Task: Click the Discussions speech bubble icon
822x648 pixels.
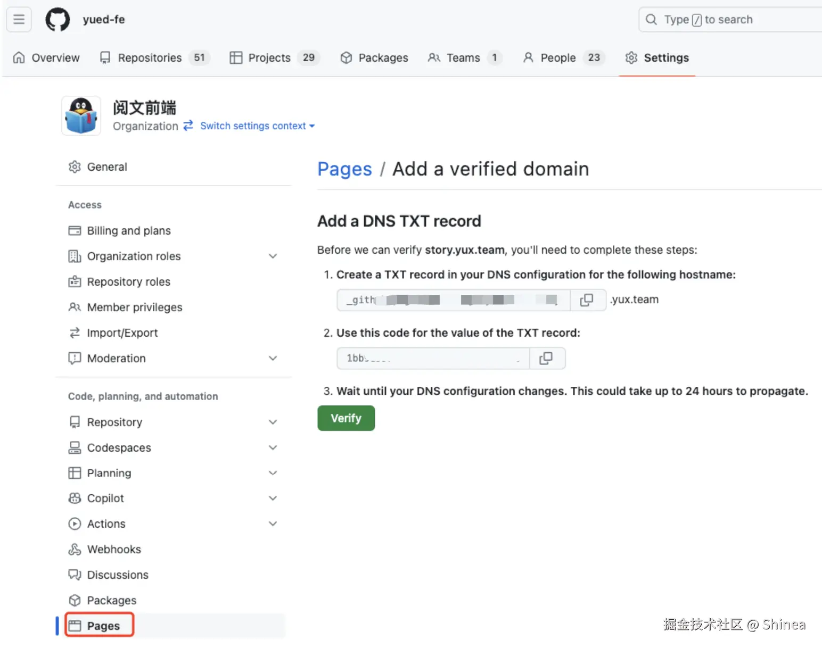Action: [75, 575]
